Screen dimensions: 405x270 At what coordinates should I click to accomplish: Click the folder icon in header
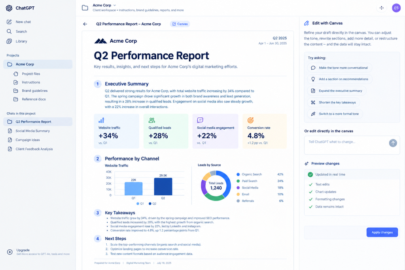click(x=85, y=8)
